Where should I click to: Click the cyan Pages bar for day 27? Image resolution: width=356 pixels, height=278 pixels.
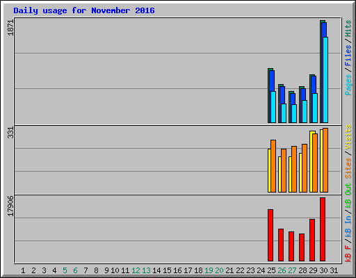pos(294,113)
